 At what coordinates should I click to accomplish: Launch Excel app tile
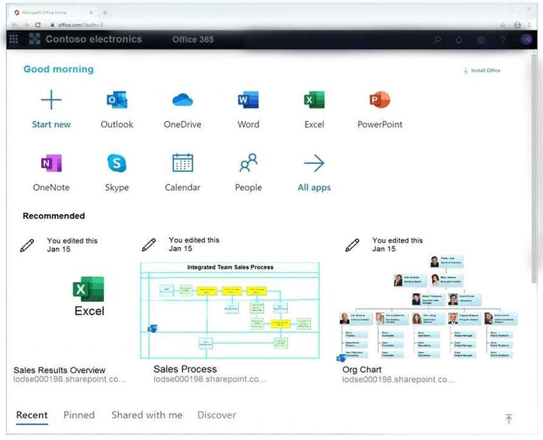[x=314, y=109]
